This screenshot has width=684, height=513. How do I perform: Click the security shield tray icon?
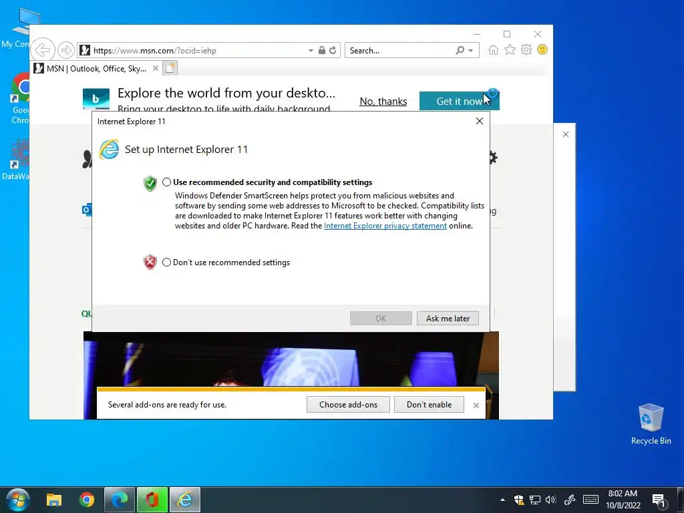click(x=518, y=500)
